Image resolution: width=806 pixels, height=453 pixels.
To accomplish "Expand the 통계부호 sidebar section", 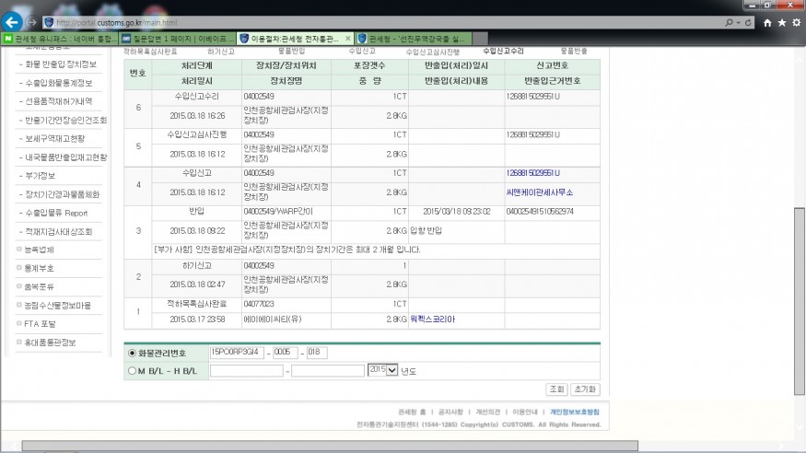I will [39, 268].
